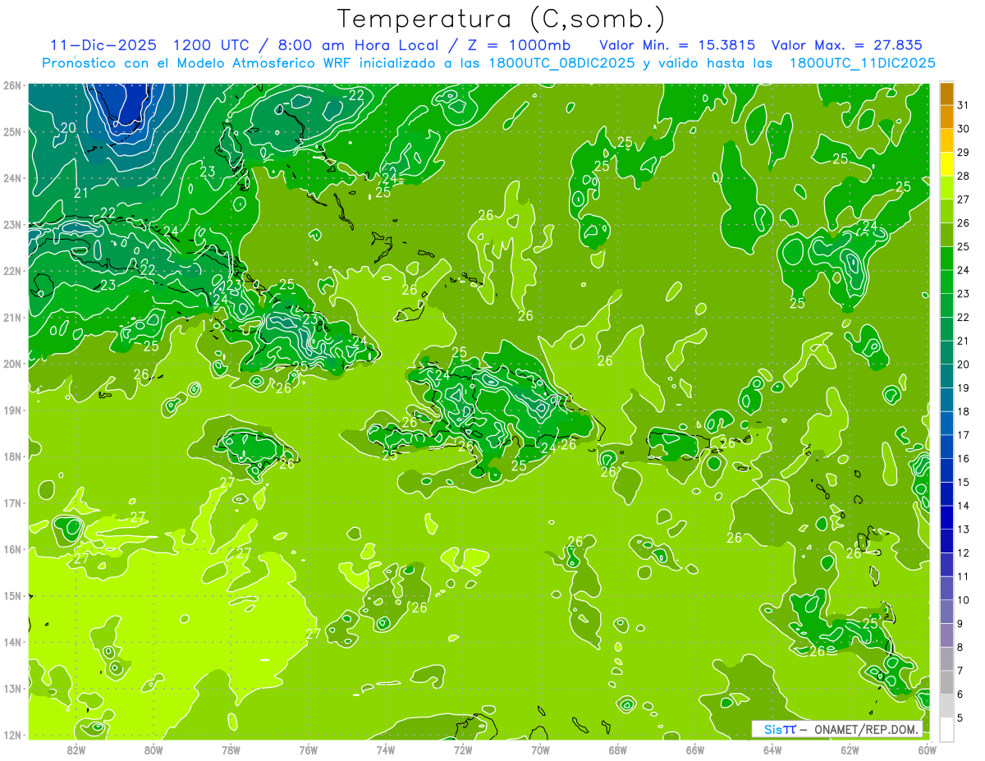This screenshot has height=761, width=985.
Task: Click the title "Temperatura (C,somb.)"
Action: [502, 19]
